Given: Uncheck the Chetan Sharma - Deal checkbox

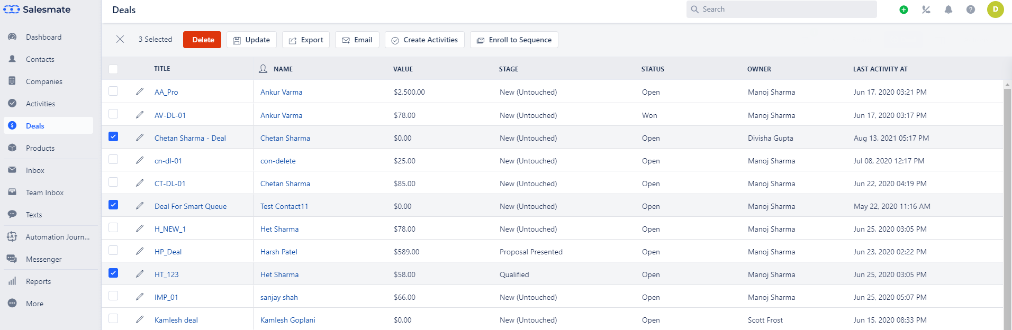Looking at the screenshot, I should click(x=113, y=136).
